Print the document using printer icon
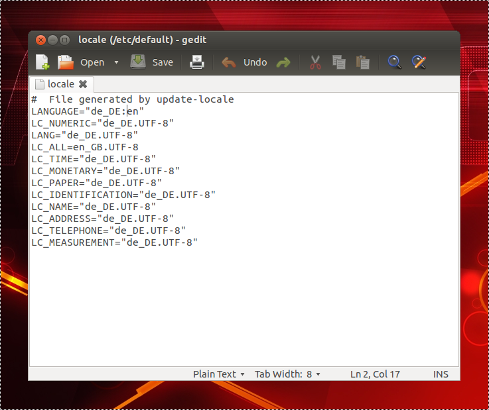The height and width of the screenshot is (410, 489). (197, 62)
